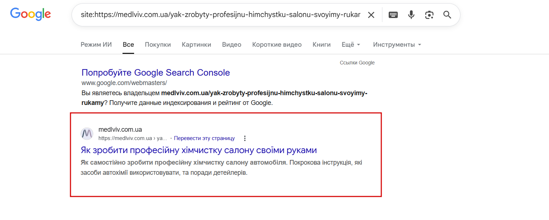Image resolution: width=549 pixels, height=220 pixels.
Task: Select the Книги tab
Action: [322, 45]
